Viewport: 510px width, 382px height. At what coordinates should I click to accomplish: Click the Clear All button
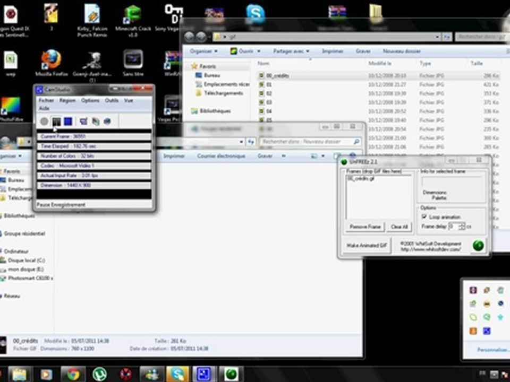399,227
